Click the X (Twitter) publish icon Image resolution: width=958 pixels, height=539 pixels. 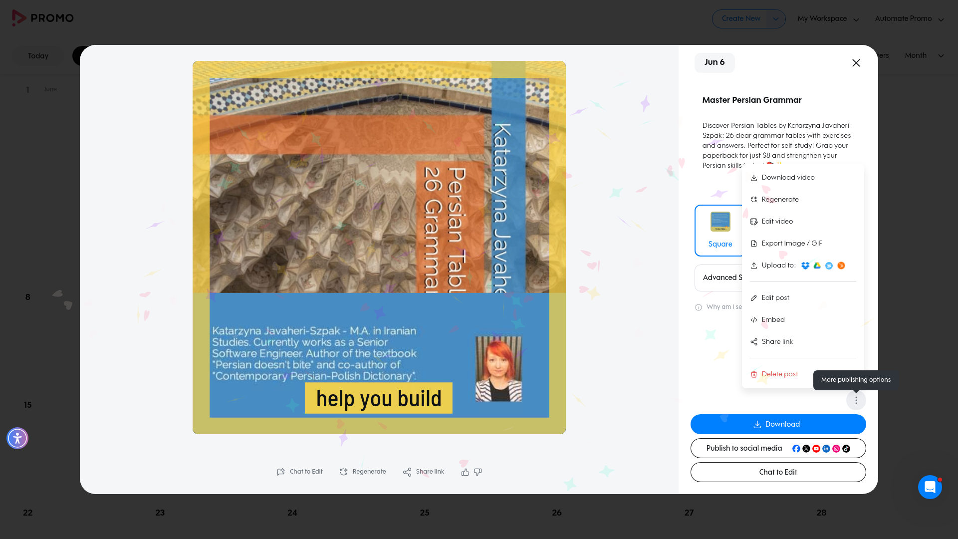coord(806,449)
